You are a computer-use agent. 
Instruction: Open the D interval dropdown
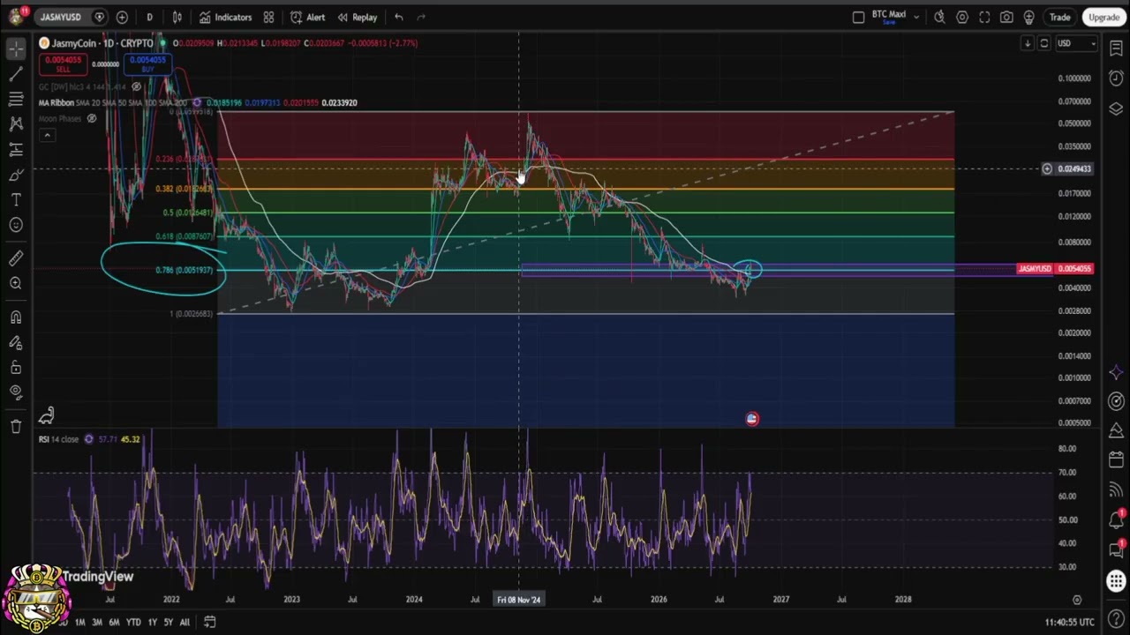[x=149, y=17]
